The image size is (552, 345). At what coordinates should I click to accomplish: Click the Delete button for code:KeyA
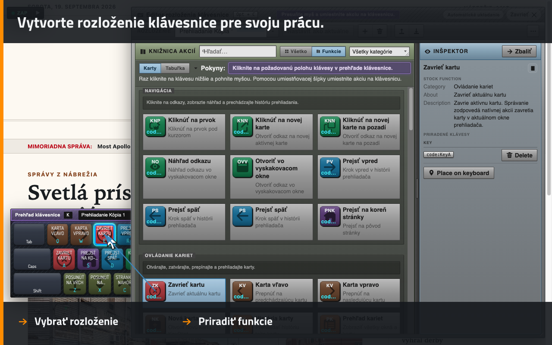(x=519, y=155)
